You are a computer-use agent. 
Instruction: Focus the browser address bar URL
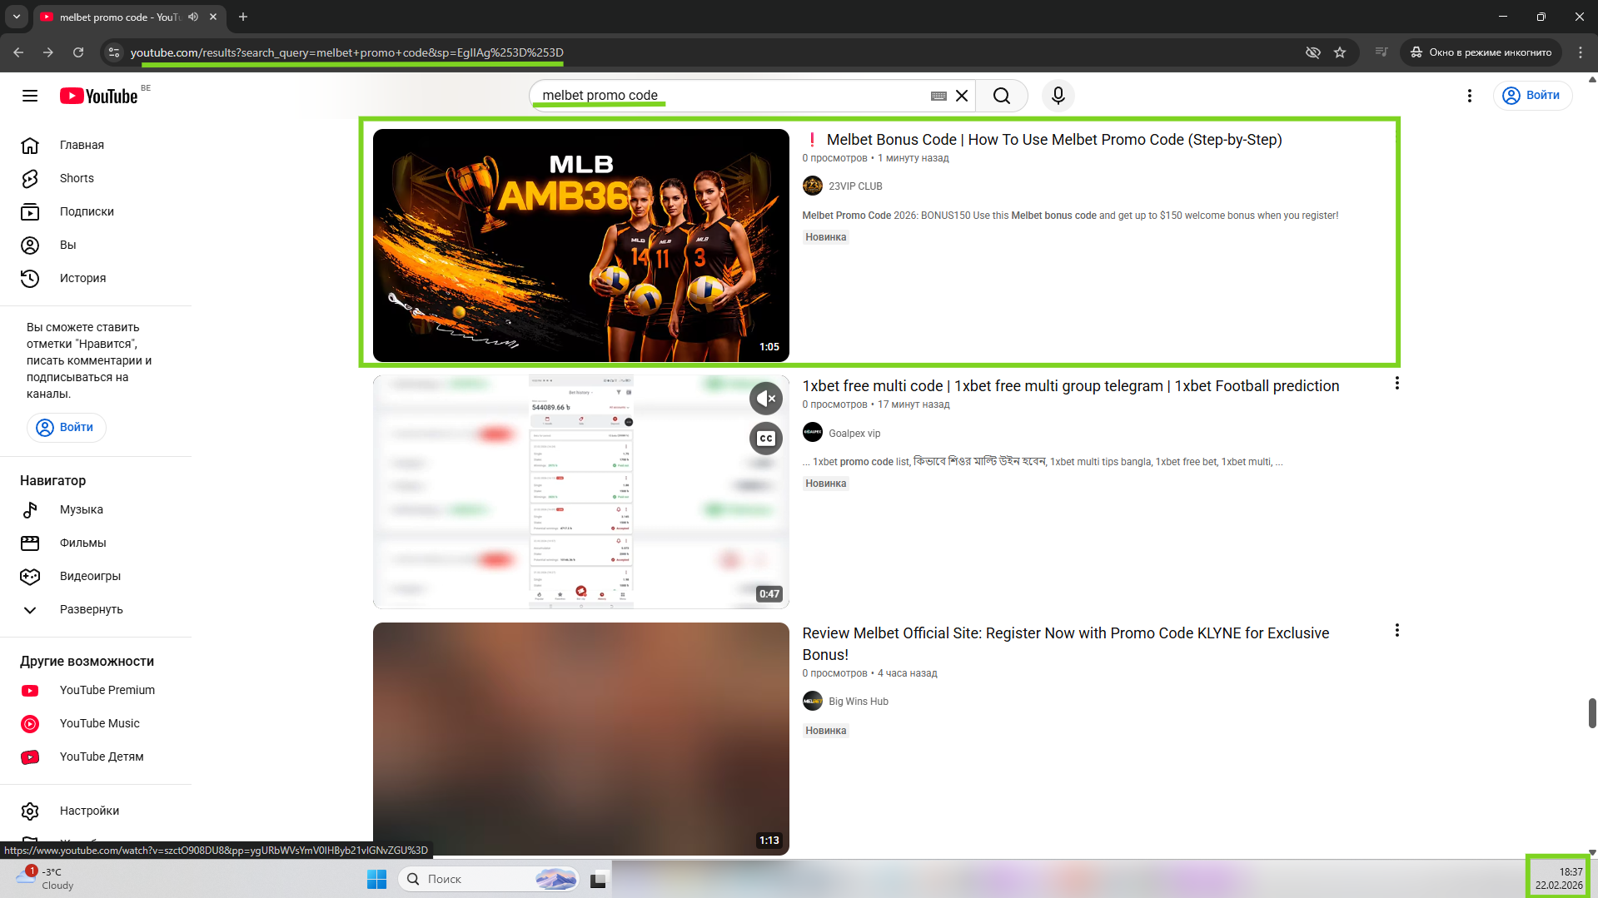click(x=346, y=52)
